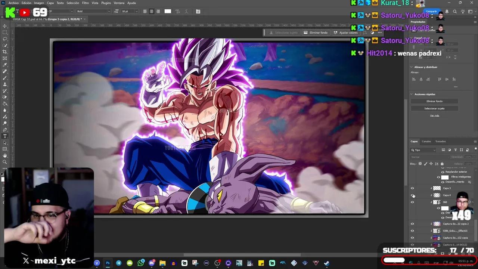The image size is (478, 269).
Task: Switch to the Trazados tab
Action: (x=440, y=141)
